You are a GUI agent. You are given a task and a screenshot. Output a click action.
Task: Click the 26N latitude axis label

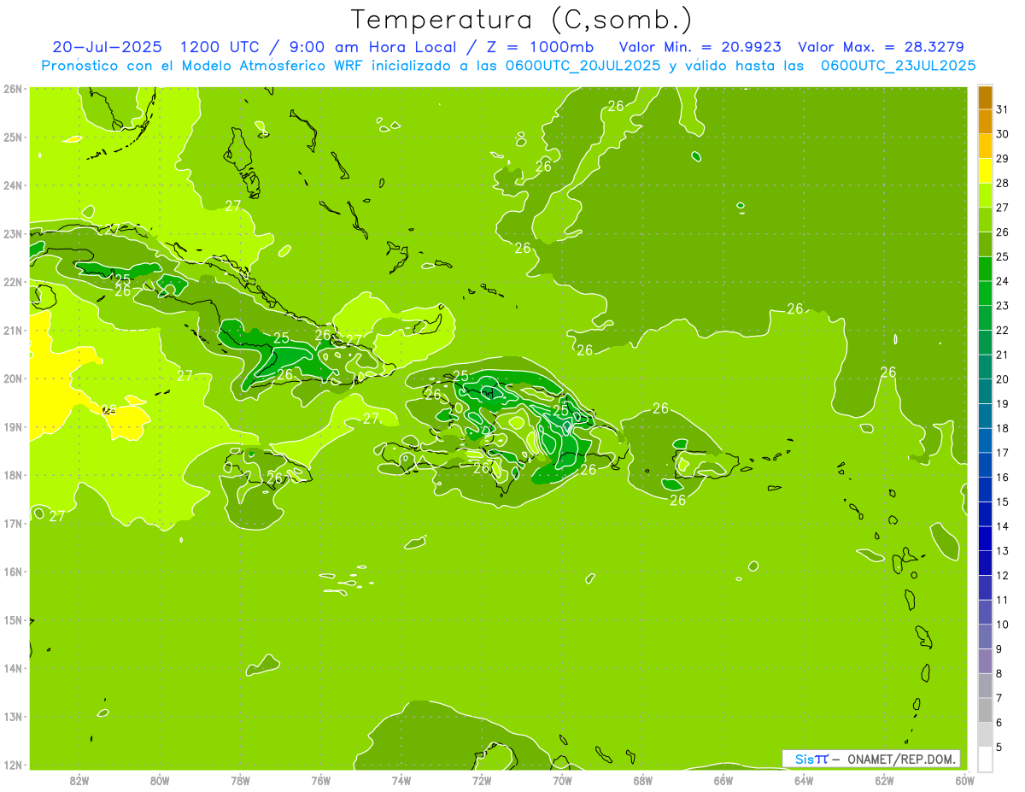pos(13,89)
